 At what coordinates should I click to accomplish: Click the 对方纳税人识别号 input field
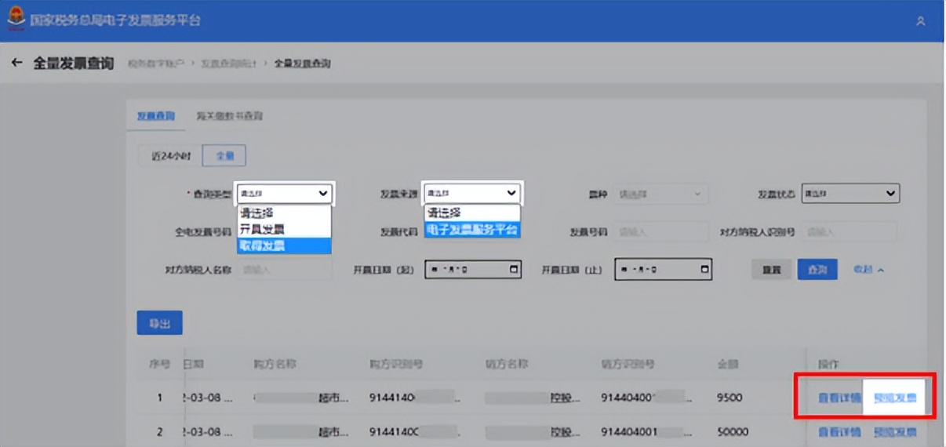[850, 232]
